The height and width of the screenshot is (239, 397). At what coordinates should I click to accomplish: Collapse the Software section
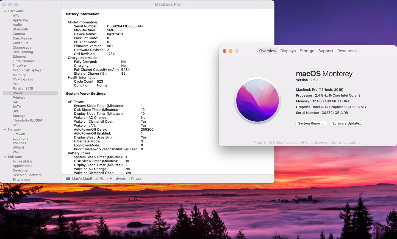pyautogui.click(x=5, y=157)
